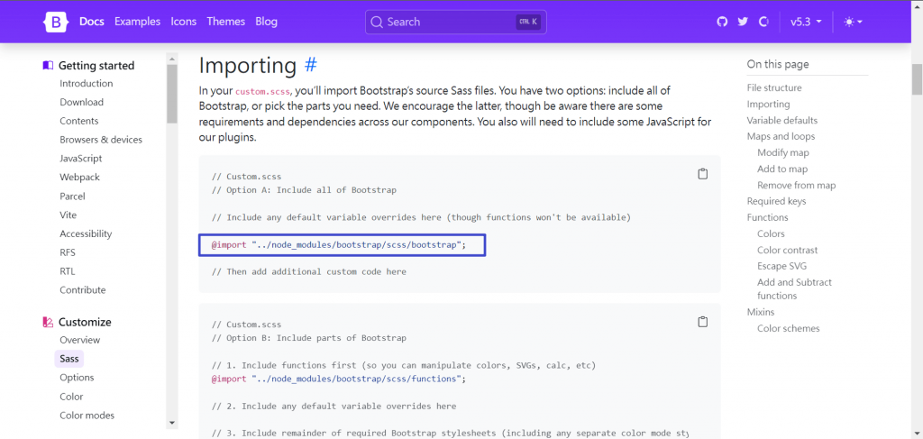Copy Option A code with clipboard icon

coord(702,174)
